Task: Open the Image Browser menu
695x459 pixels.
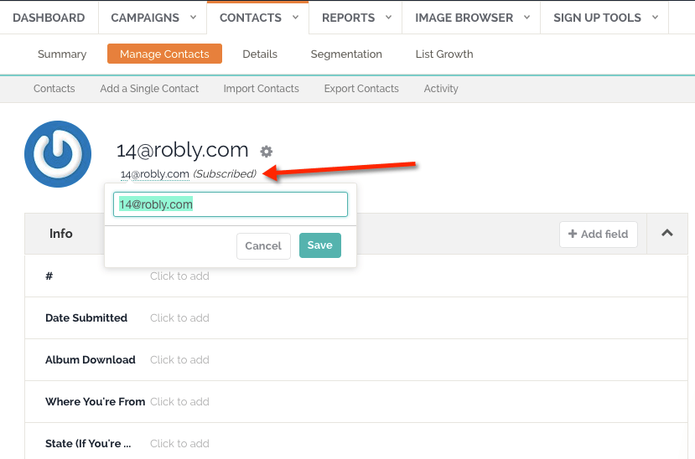Action: click(x=464, y=18)
